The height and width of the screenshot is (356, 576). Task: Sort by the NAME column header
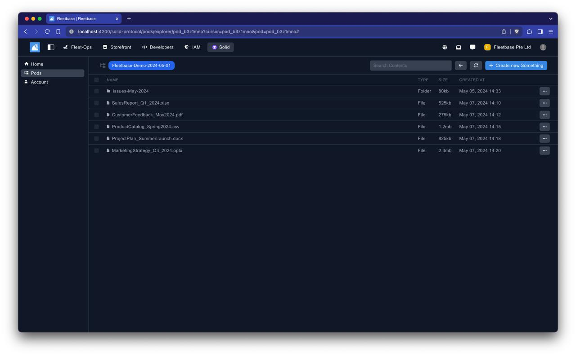click(112, 80)
